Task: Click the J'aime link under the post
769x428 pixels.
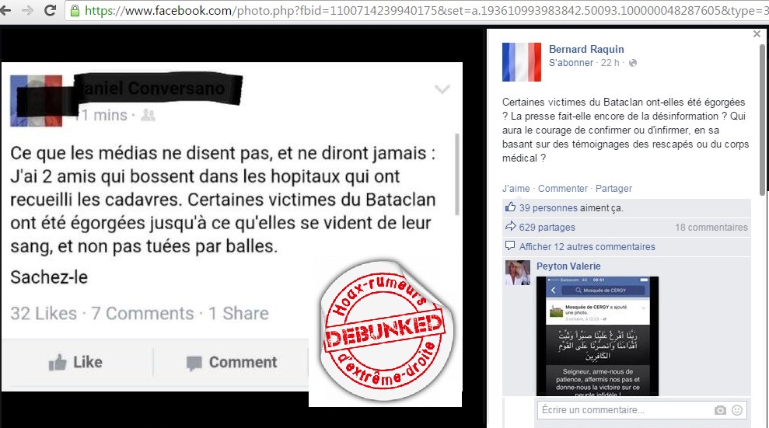Action: click(516, 189)
